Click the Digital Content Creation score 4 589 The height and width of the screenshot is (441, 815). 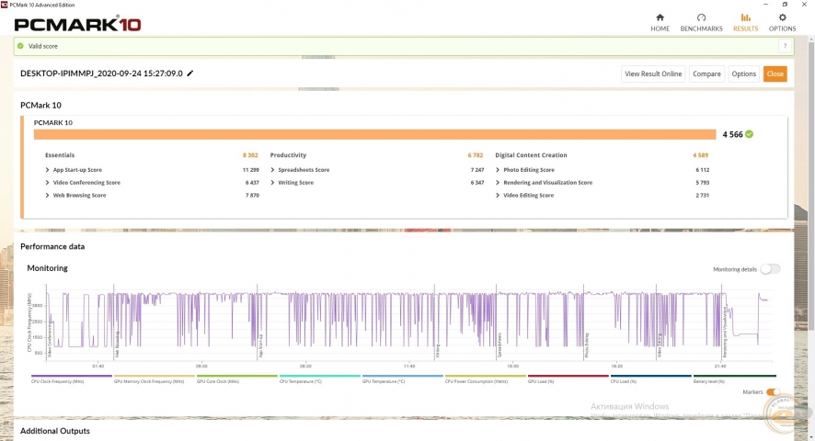coord(700,155)
